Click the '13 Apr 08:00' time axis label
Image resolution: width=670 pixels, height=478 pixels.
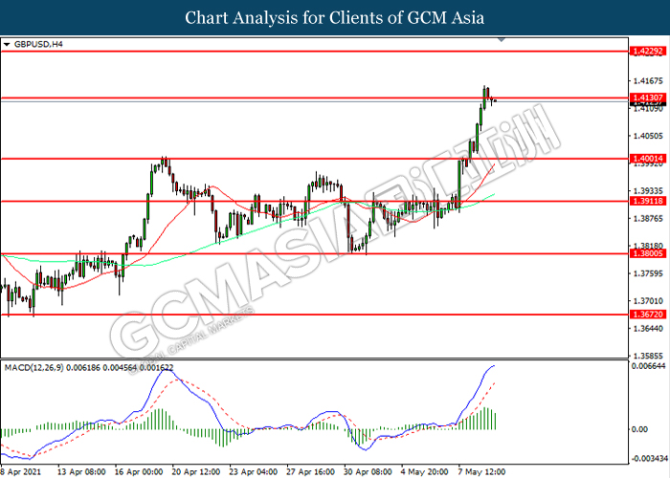click(81, 472)
